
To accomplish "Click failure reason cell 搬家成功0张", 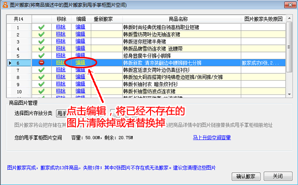I will (263, 63).
